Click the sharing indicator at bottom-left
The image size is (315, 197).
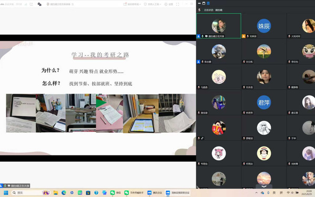(x=15, y=185)
